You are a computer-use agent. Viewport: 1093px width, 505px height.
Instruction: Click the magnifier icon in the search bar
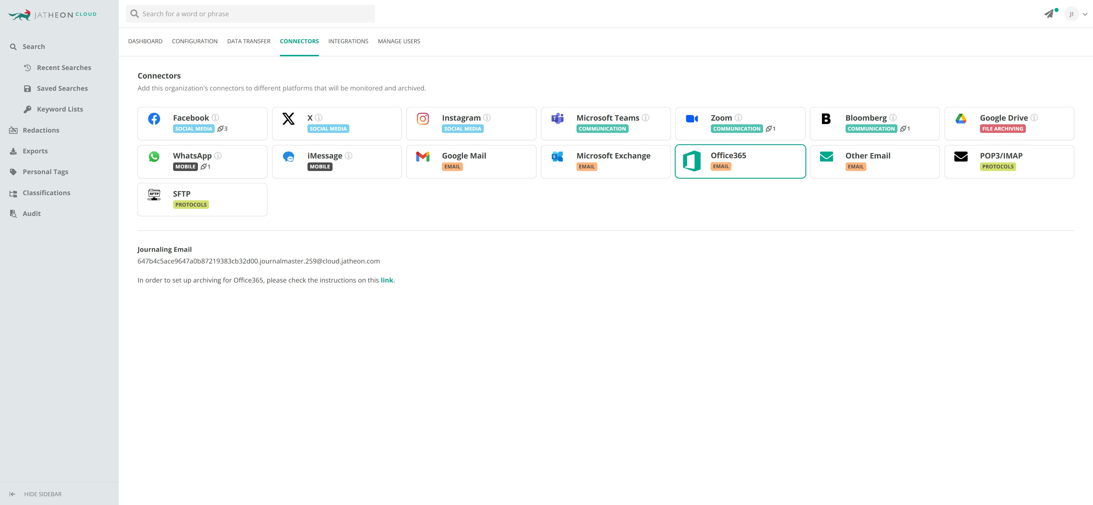(x=134, y=14)
